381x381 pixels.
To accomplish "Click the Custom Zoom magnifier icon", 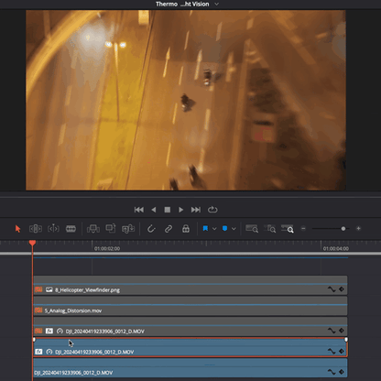I will tap(288, 229).
